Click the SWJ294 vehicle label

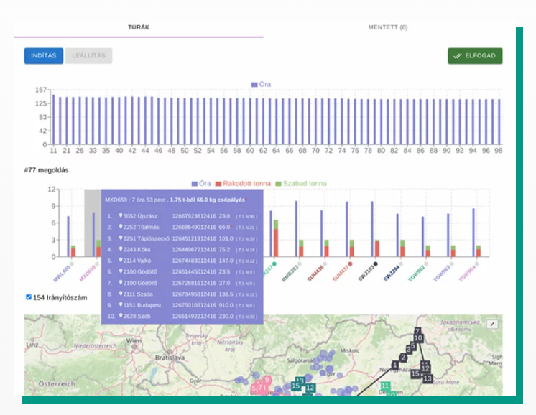click(391, 274)
